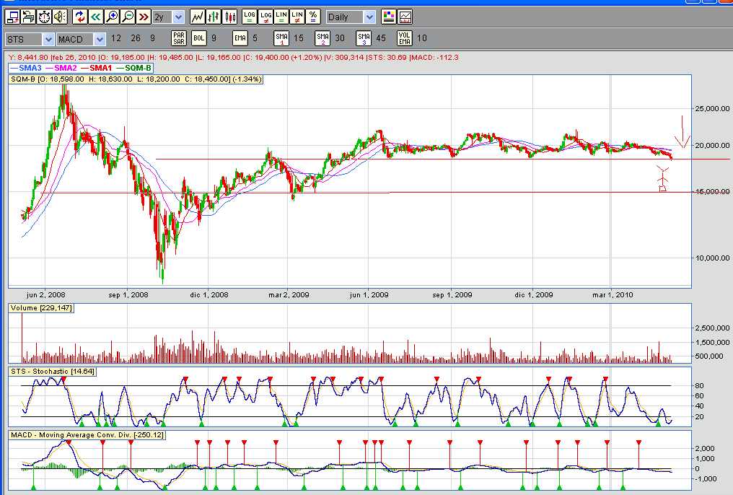
Task: Expand the MACD indicator dropdown
Action: point(99,38)
